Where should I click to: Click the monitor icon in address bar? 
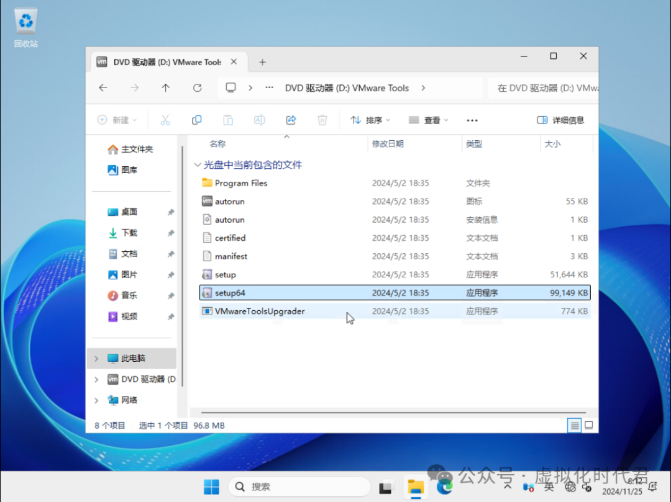231,87
